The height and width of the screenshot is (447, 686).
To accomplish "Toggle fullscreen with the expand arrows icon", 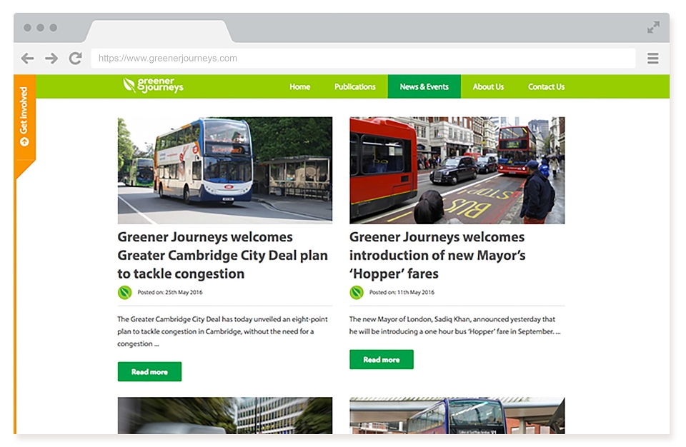I will click(x=653, y=27).
